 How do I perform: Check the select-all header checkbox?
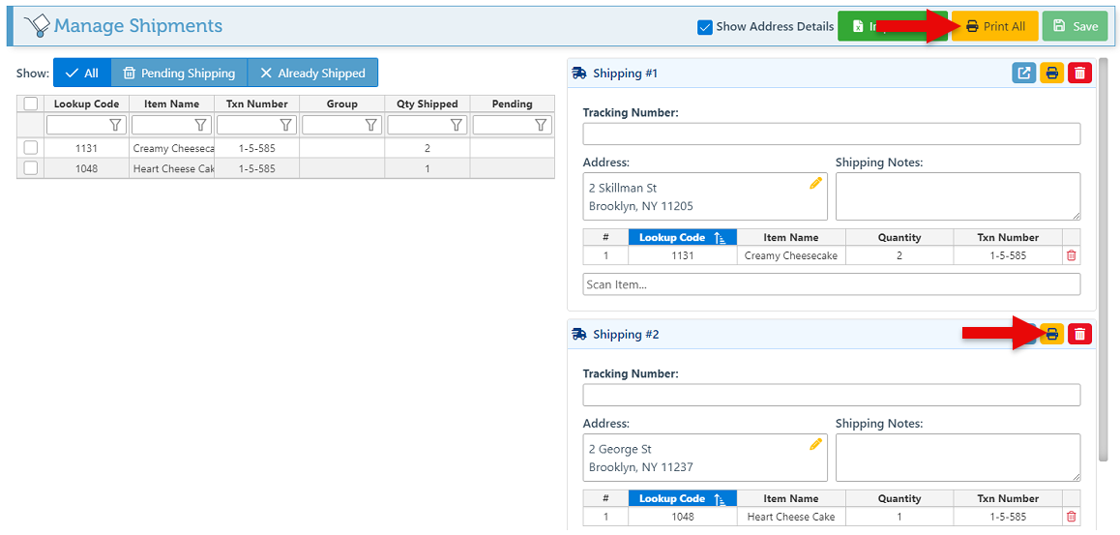31,104
